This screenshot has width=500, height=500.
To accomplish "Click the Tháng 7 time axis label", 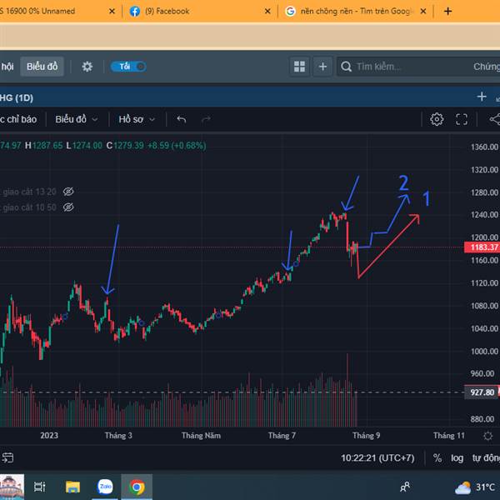I will click(282, 436).
